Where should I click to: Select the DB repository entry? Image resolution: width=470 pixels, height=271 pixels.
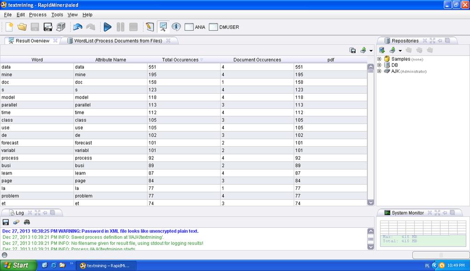click(x=391, y=65)
